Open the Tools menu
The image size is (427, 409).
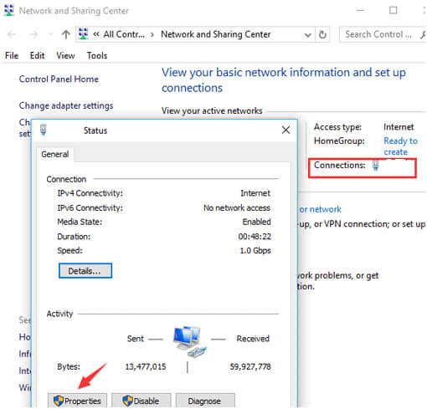pyautogui.click(x=97, y=55)
